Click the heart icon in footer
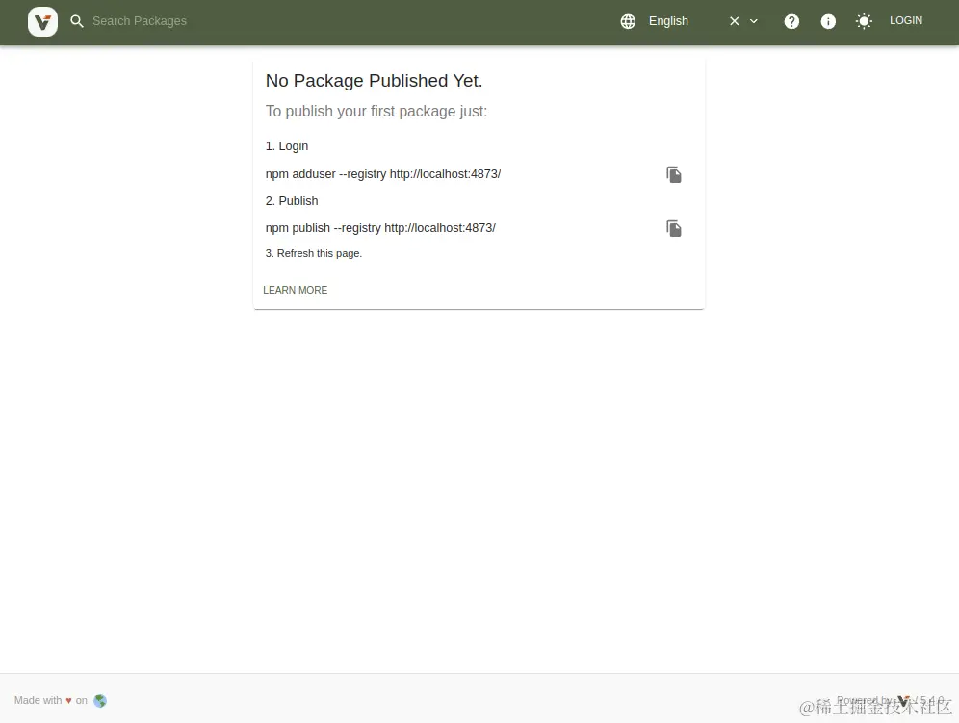The height and width of the screenshot is (723, 959). tap(68, 700)
